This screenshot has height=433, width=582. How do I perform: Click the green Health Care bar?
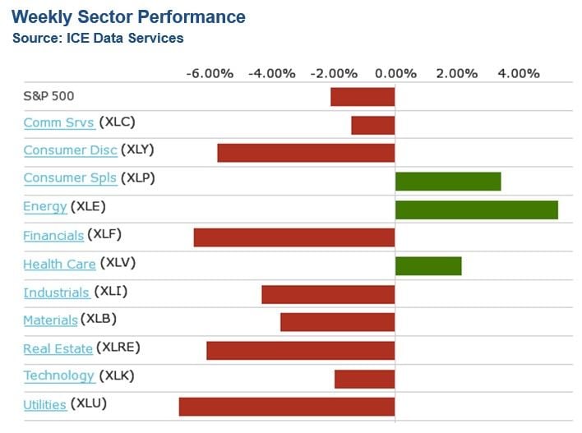[x=428, y=266]
